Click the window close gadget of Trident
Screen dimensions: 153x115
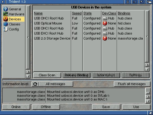tap(3, 2)
